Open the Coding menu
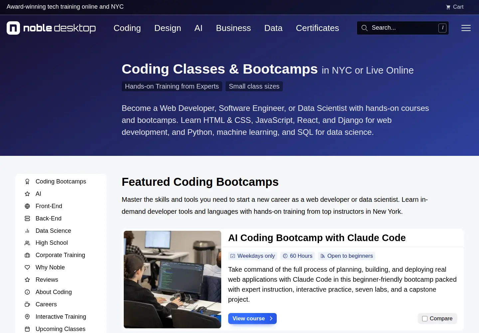Screen dimensions: 479x333 click(127, 28)
